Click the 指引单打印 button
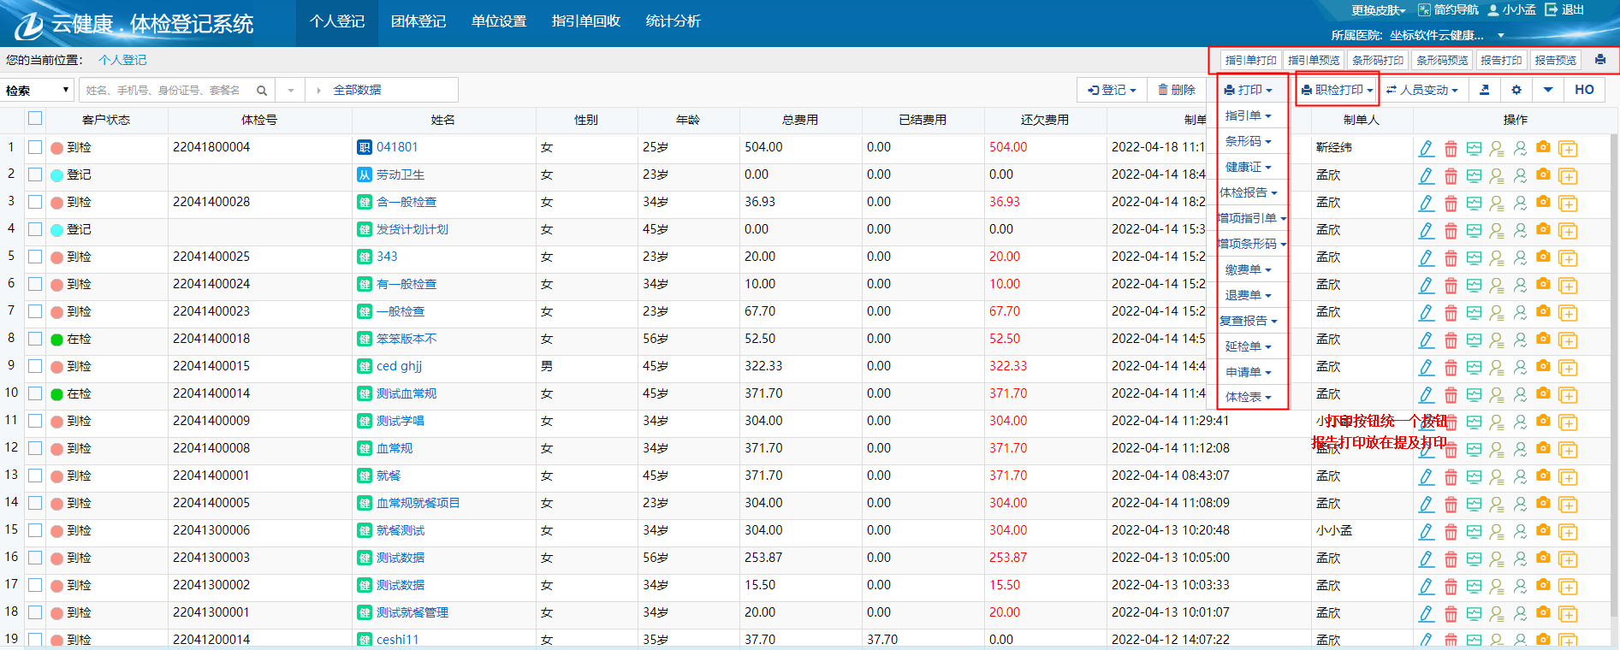The width and height of the screenshot is (1620, 650). pos(1250,60)
